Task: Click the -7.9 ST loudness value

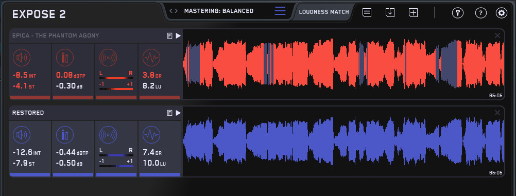Action: coord(23,164)
